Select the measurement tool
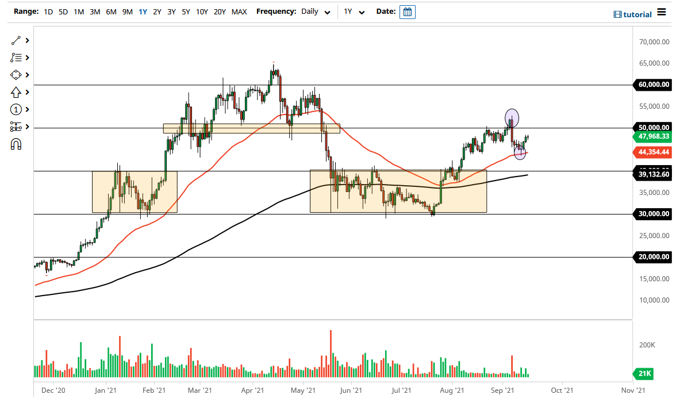Screen dimensions: 676x402 pos(16,127)
